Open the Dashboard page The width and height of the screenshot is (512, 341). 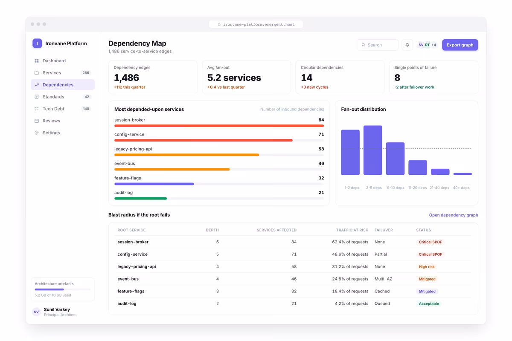[x=63, y=61]
